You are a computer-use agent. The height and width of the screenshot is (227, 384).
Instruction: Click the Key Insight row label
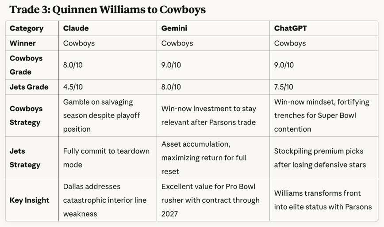tap(29, 200)
